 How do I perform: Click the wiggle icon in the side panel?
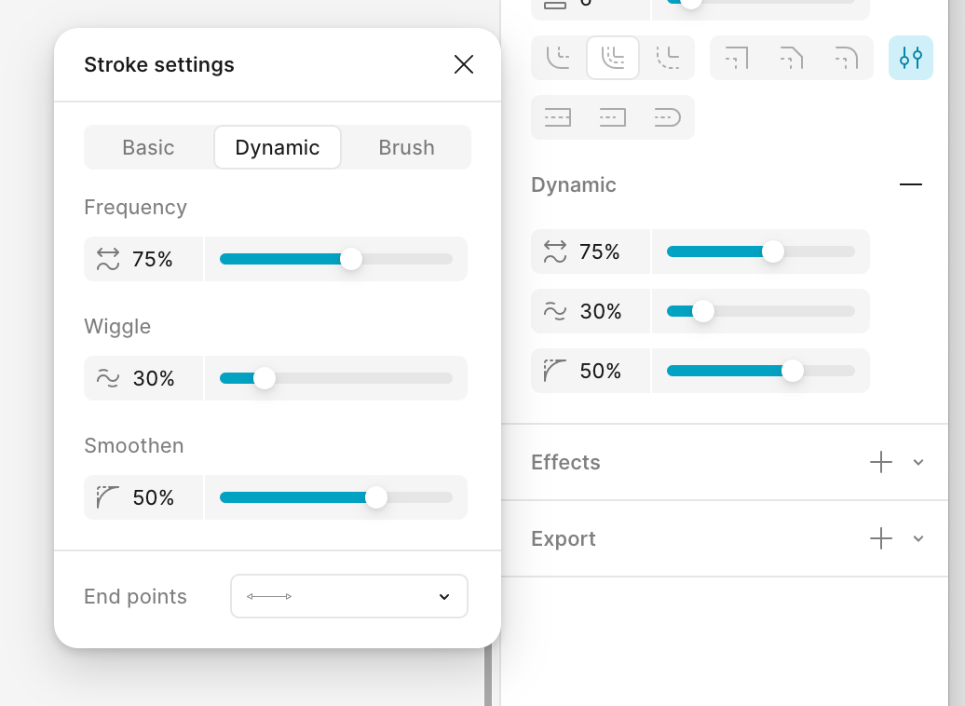coord(555,311)
